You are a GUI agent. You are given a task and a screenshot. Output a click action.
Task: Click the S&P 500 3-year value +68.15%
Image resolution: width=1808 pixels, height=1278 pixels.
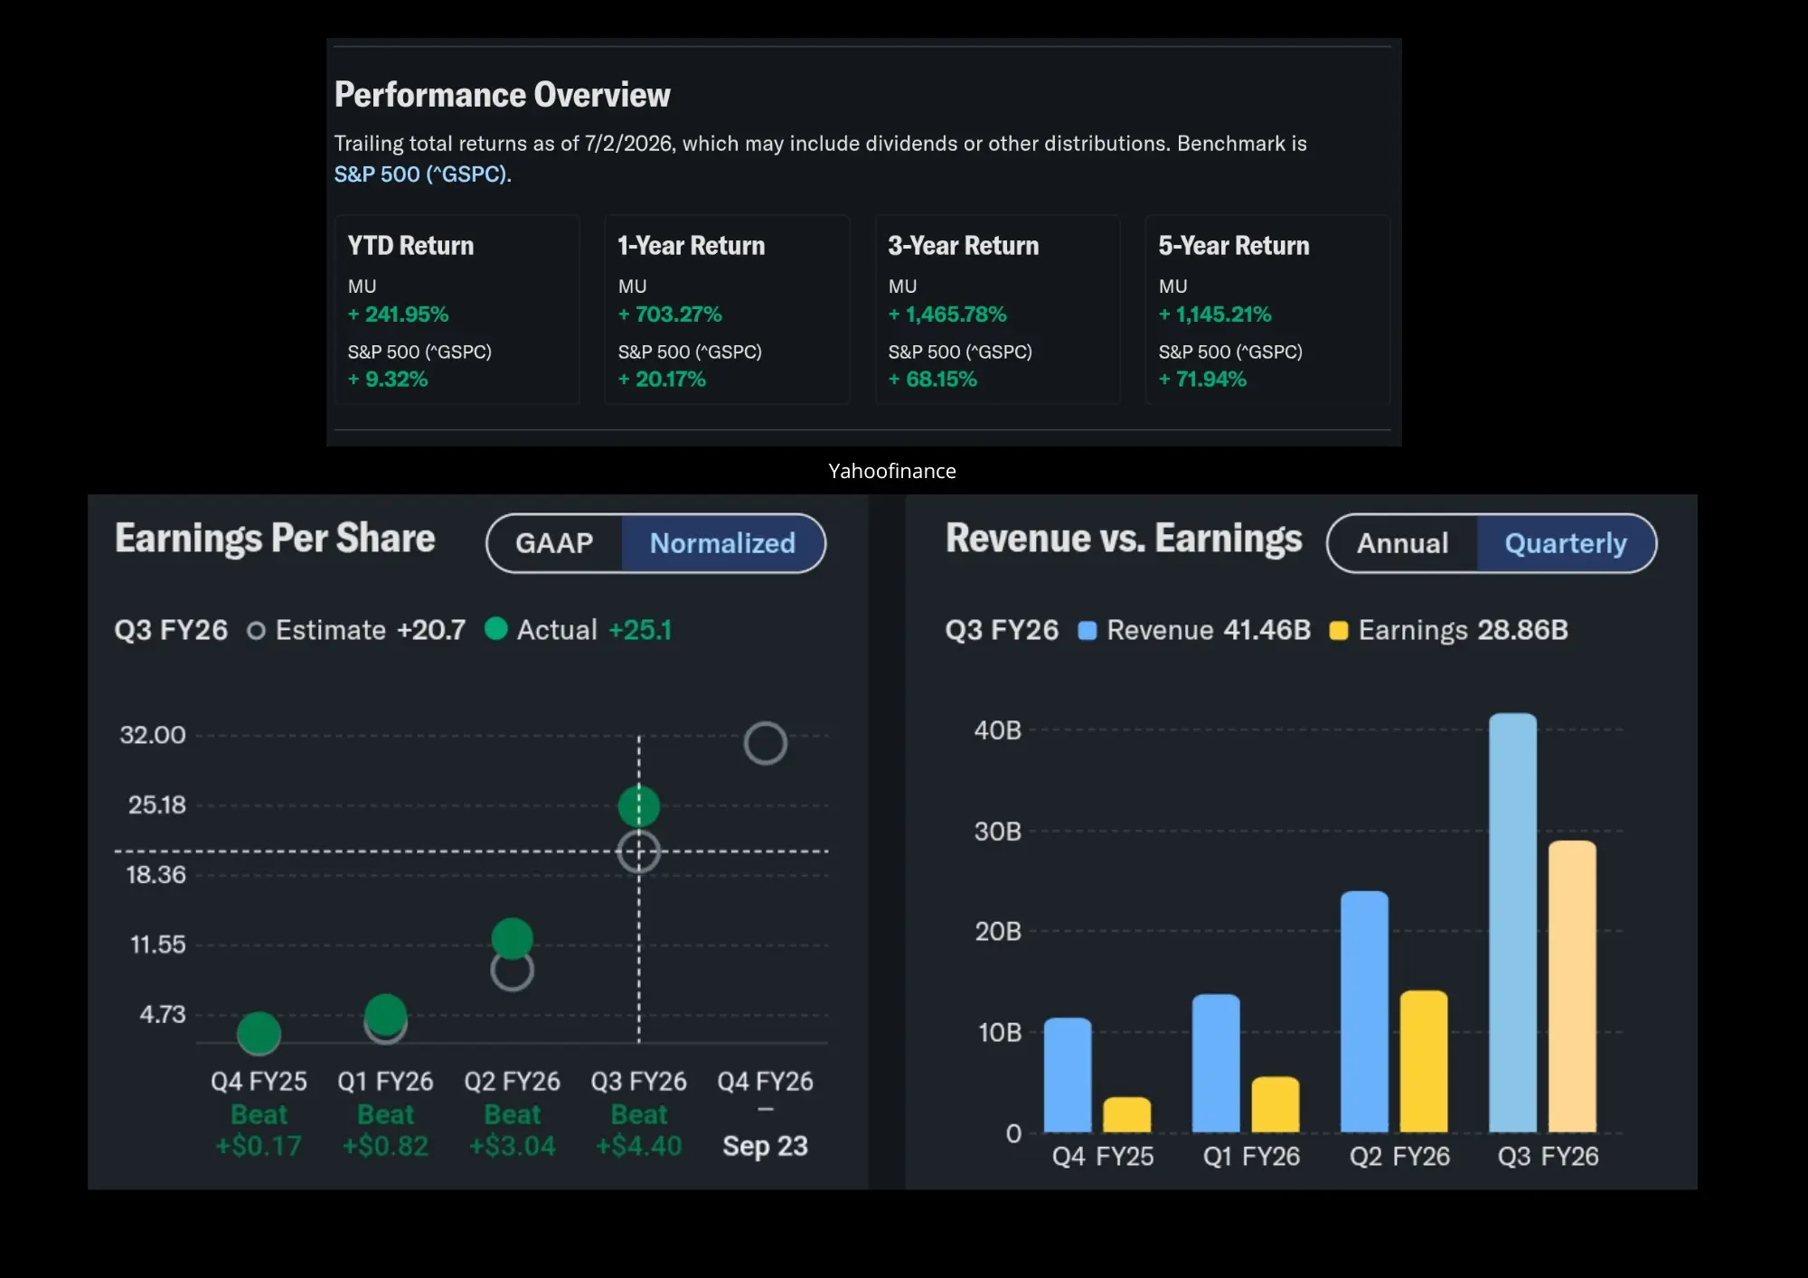click(933, 380)
